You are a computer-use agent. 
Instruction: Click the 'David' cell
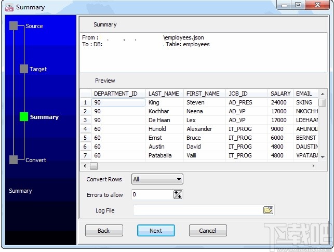tap(205, 147)
